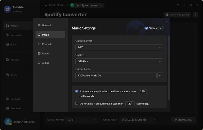Go to Music in the sidebar
The image size is (203, 130).
[18, 26]
